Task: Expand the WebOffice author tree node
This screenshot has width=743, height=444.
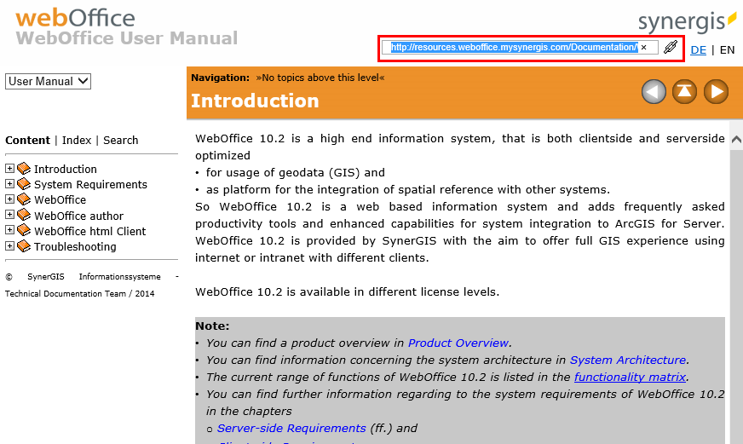Action: [x=9, y=215]
